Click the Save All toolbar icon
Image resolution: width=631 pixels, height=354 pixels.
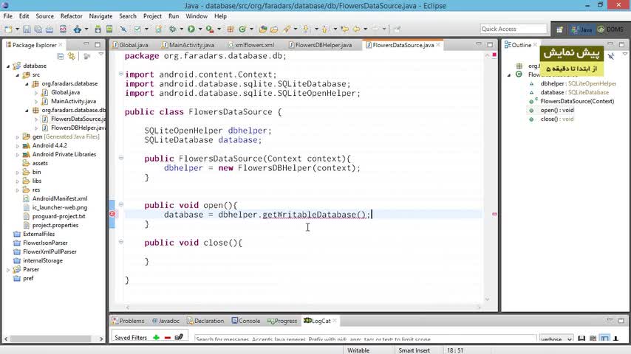38,29
